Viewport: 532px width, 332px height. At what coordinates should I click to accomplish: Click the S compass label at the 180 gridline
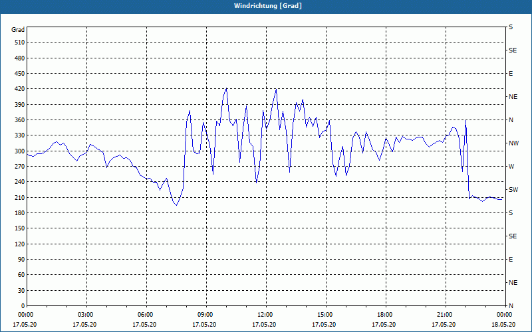[x=511, y=213]
